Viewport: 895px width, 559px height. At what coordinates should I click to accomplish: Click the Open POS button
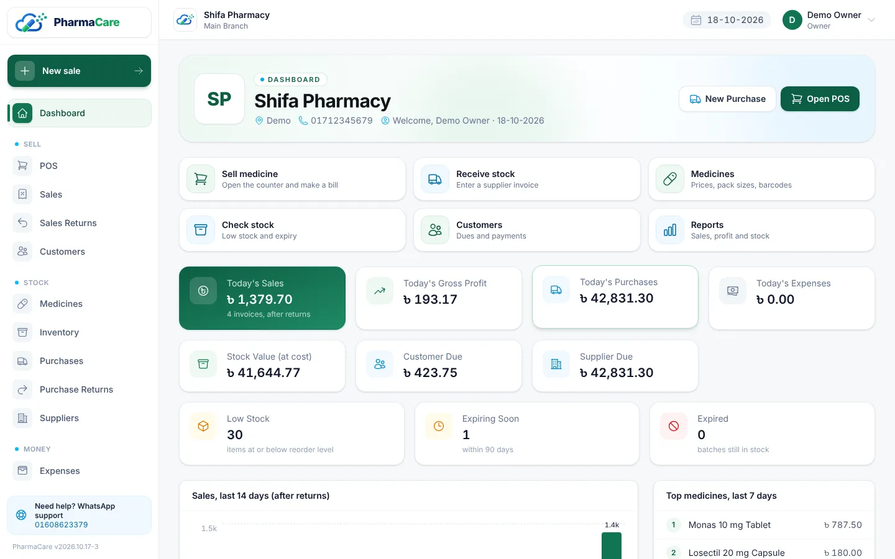point(820,99)
